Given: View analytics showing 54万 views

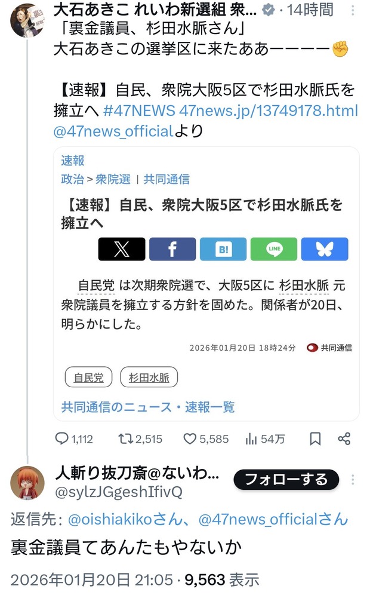Looking at the screenshot, I should (x=265, y=439).
